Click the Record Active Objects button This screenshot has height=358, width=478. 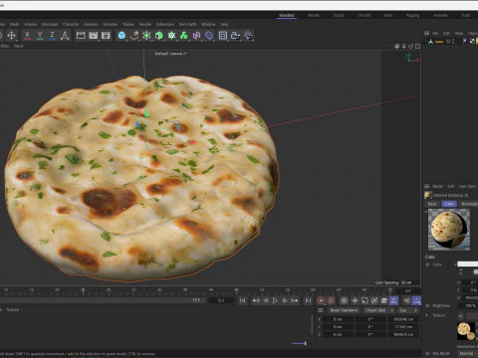[321, 300]
